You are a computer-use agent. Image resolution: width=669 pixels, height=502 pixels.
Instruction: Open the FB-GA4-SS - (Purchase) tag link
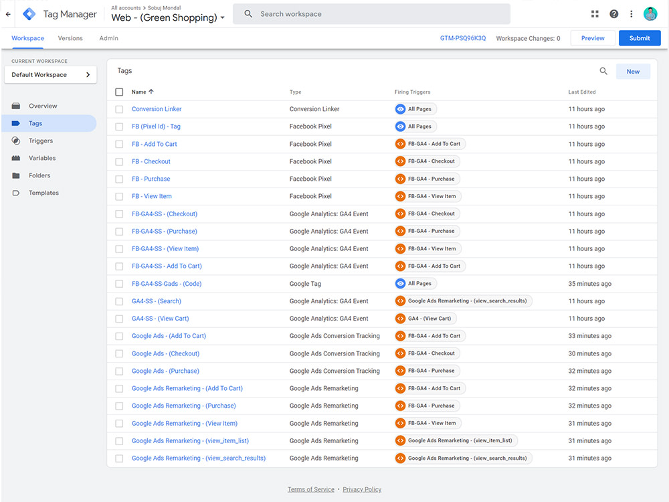[165, 232]
